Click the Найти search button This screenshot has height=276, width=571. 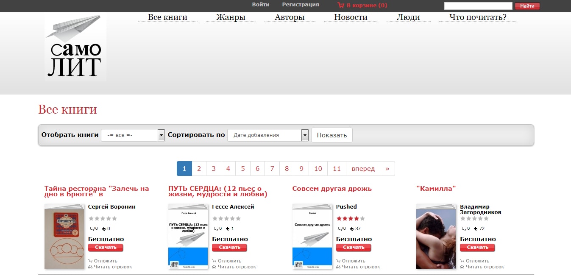pyautogui.click(x=527, y=6)
